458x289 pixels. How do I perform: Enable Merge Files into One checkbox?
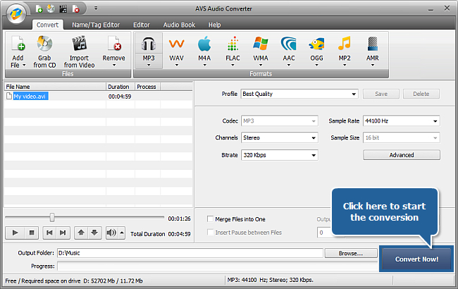click(x=210, y=219)
